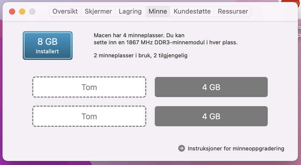Minimize the window with the yellow button
Image resolution: width=301 pixels, height=165 pixels.
tap(22, 12)
